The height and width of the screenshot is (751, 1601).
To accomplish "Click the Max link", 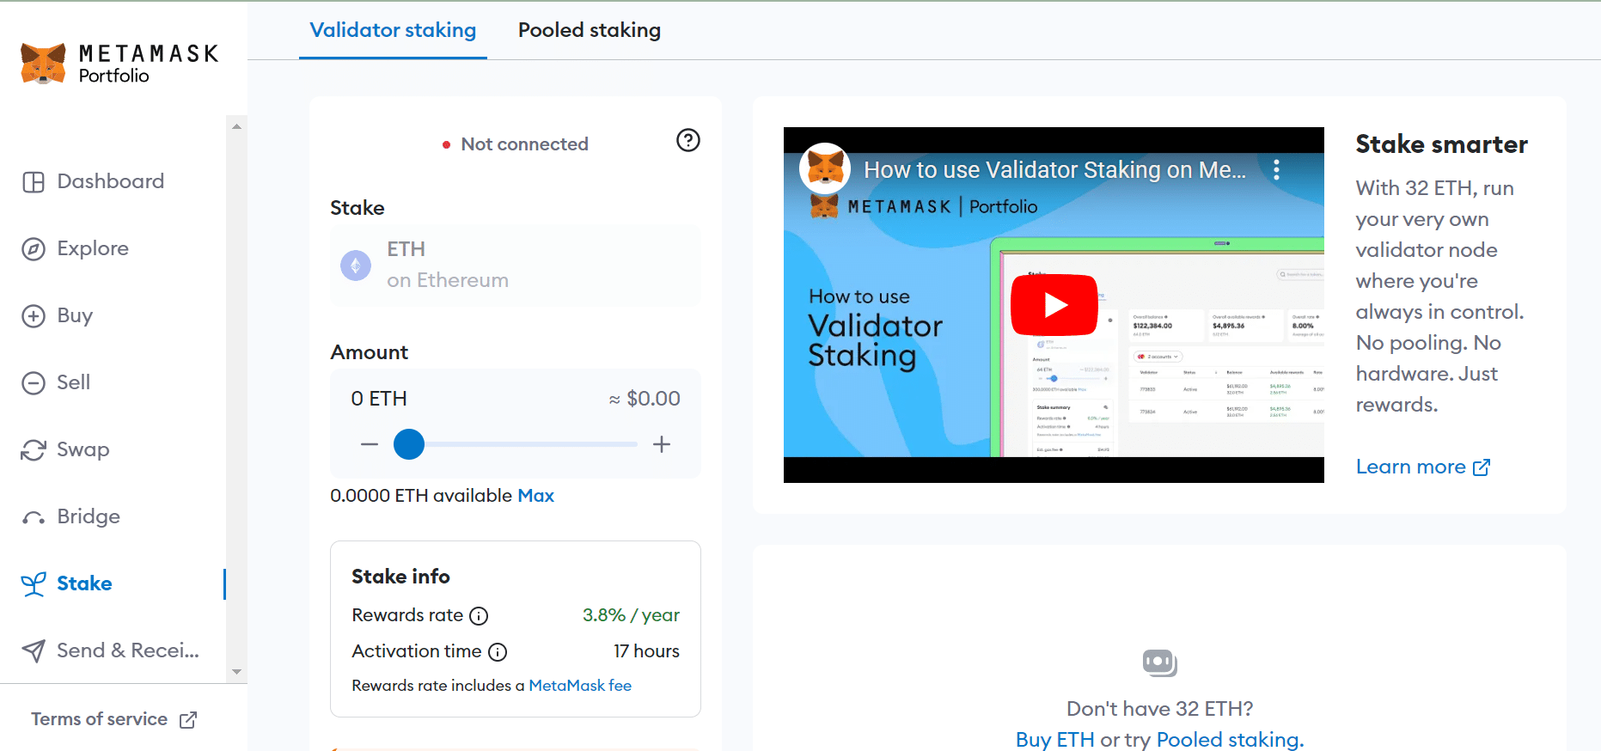I will 535,496.
